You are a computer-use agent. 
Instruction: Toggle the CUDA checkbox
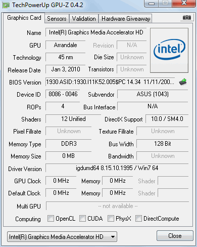82,218
